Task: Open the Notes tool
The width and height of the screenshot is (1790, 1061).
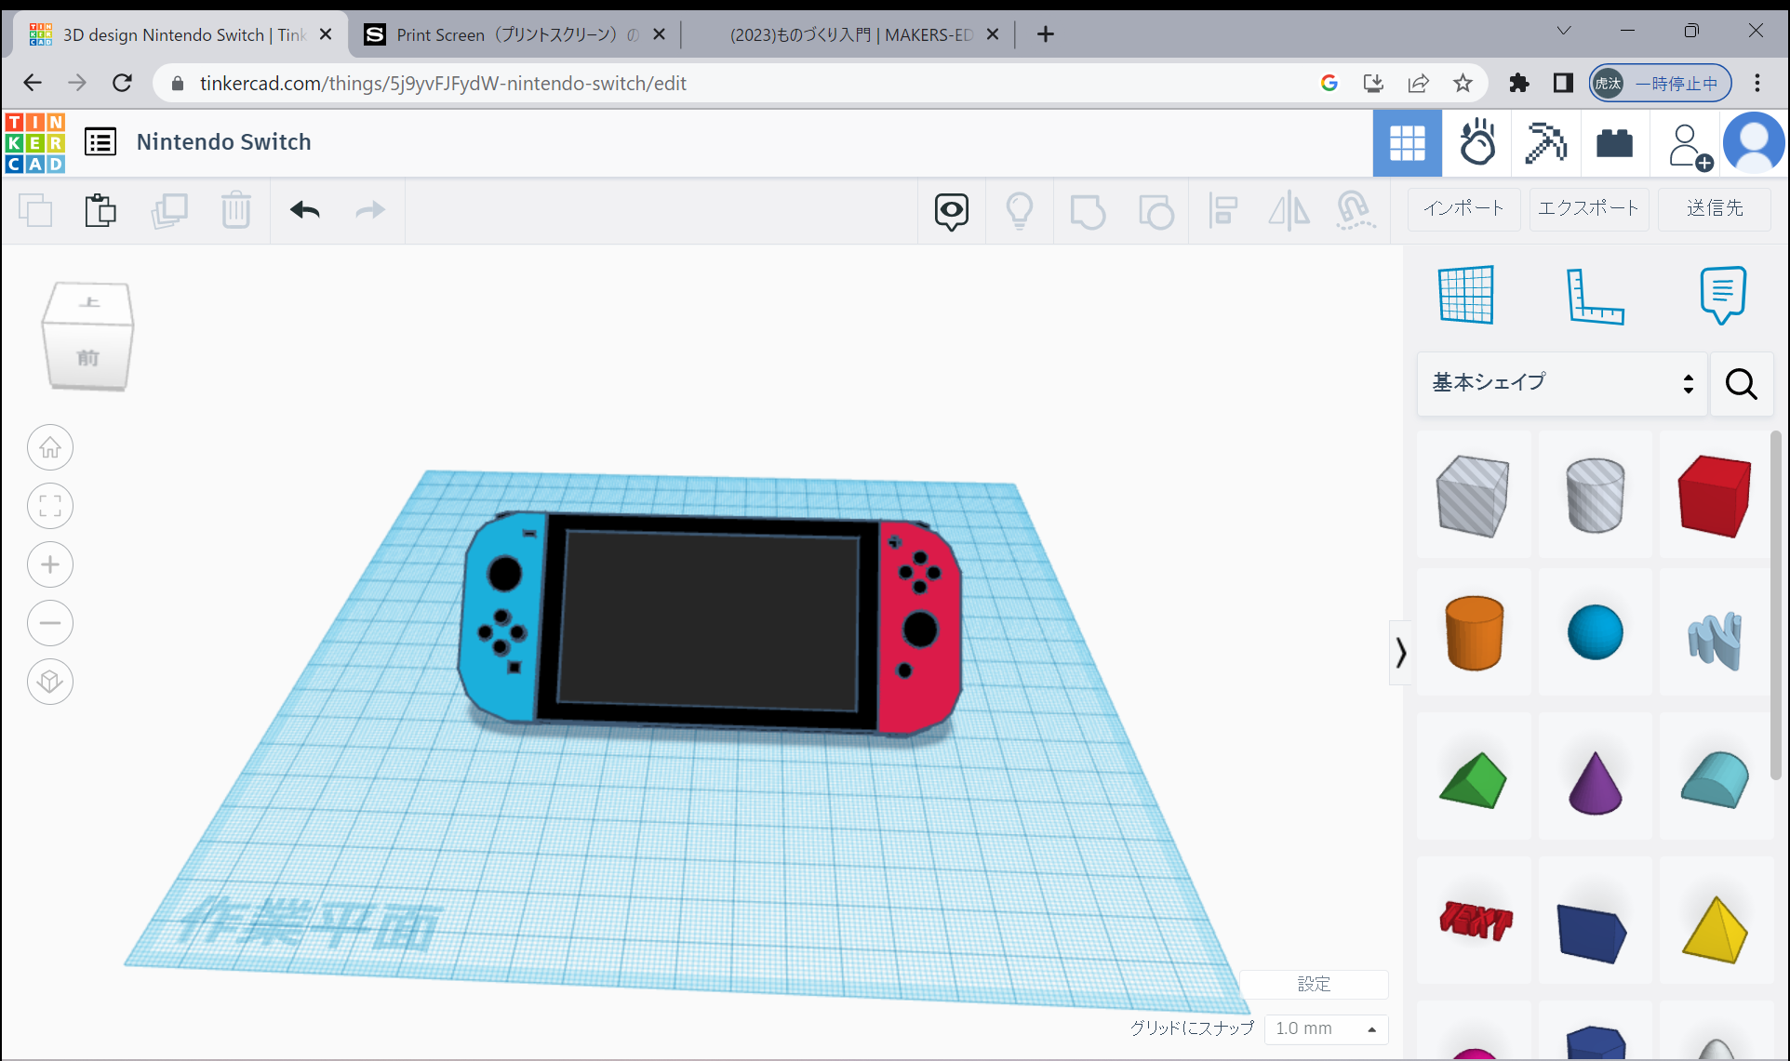Action: point(1722,296)
